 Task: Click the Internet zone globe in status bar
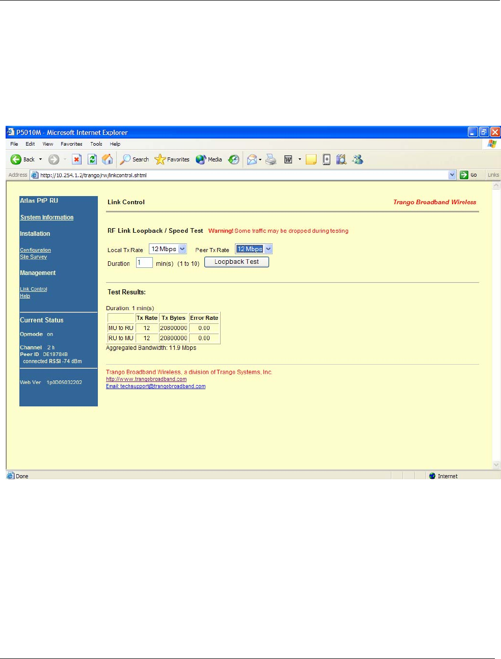point(432,476)
